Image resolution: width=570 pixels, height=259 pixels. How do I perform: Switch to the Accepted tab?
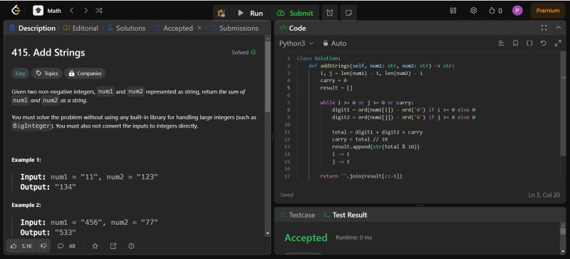coord(174,28)
